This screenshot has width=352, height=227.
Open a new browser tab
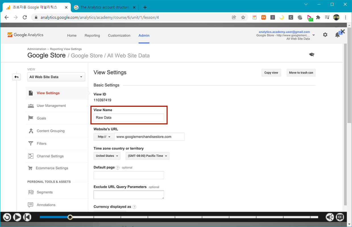coord(145,7)
